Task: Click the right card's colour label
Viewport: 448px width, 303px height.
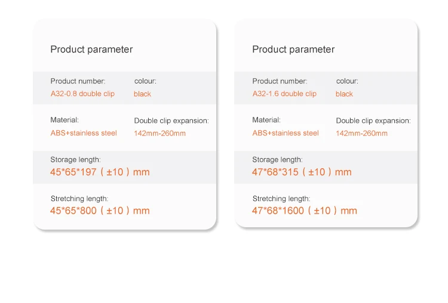Action: [347, 81]
